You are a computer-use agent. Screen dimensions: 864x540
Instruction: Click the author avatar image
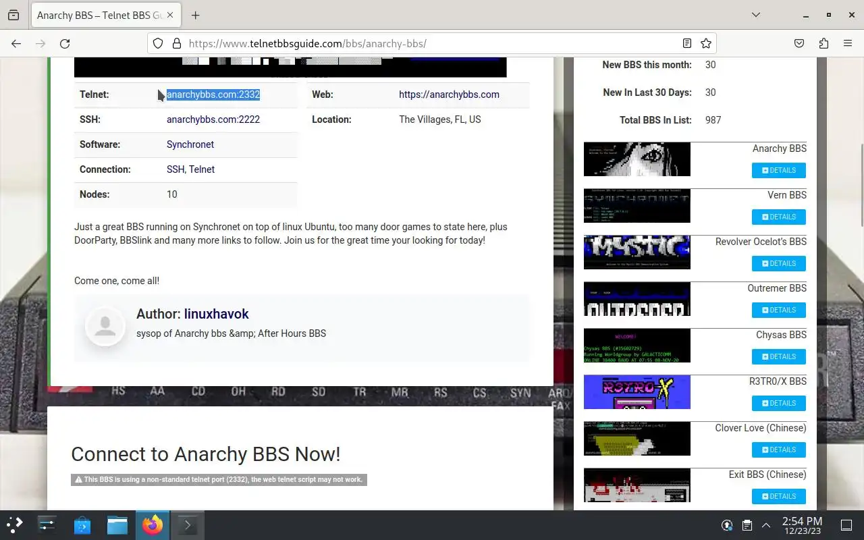coord(105,325)
